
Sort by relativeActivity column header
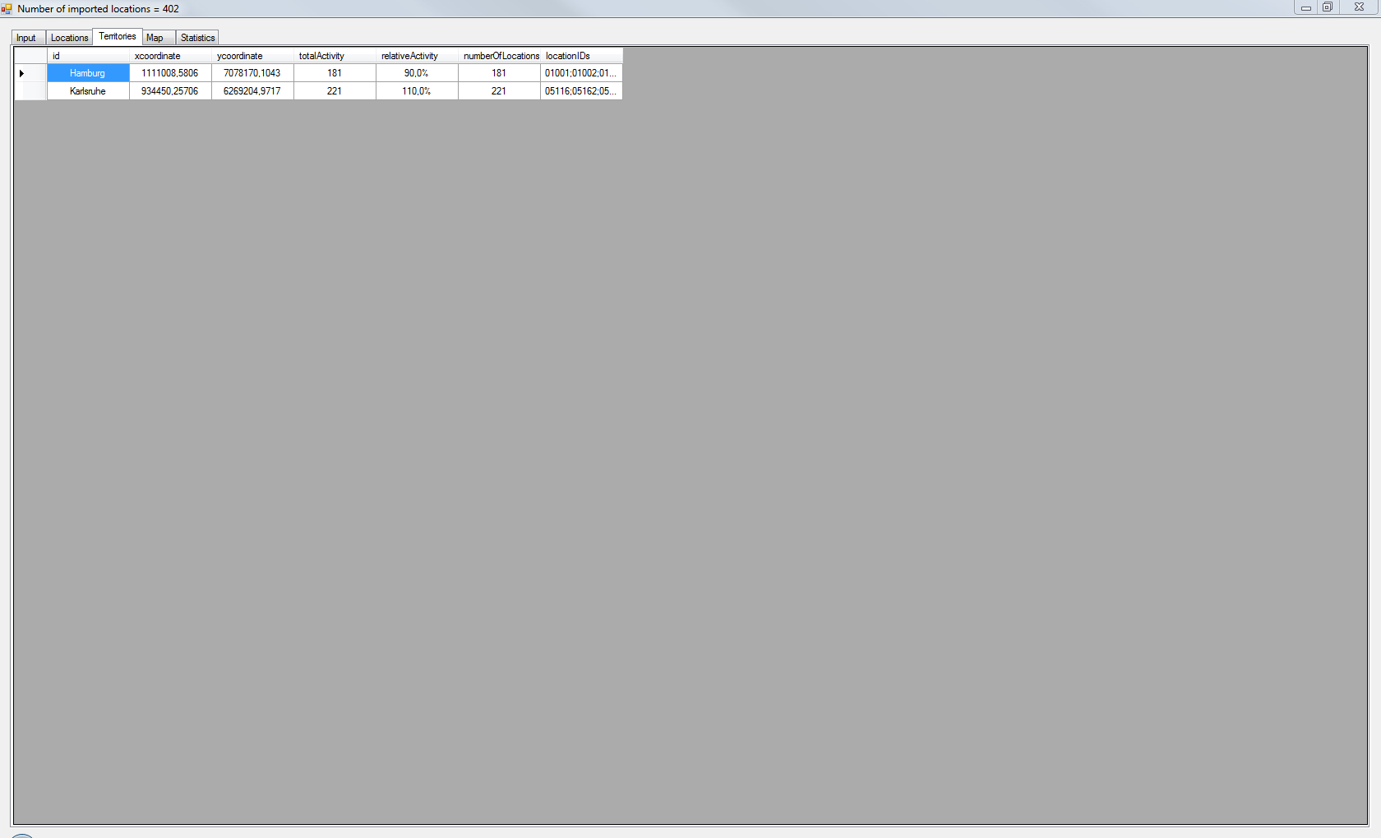pos(417,56)
